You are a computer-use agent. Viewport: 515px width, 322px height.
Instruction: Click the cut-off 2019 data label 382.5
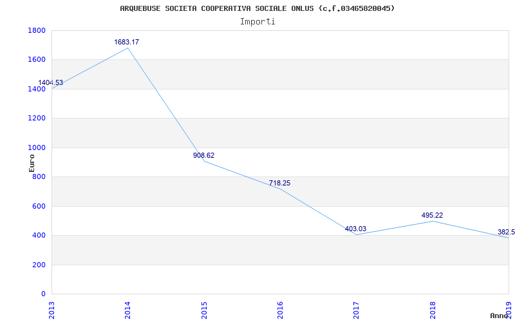click(x=506, y=232)
